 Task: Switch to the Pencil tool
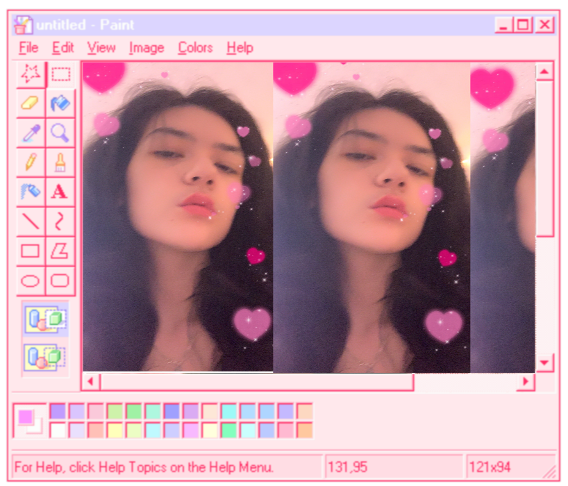tap(30, 162)
